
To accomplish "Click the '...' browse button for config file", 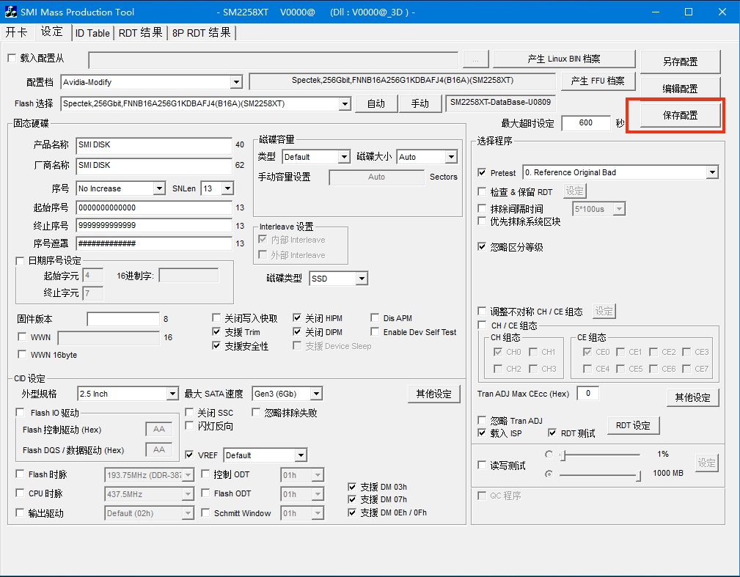I will (x=475, y=59).
